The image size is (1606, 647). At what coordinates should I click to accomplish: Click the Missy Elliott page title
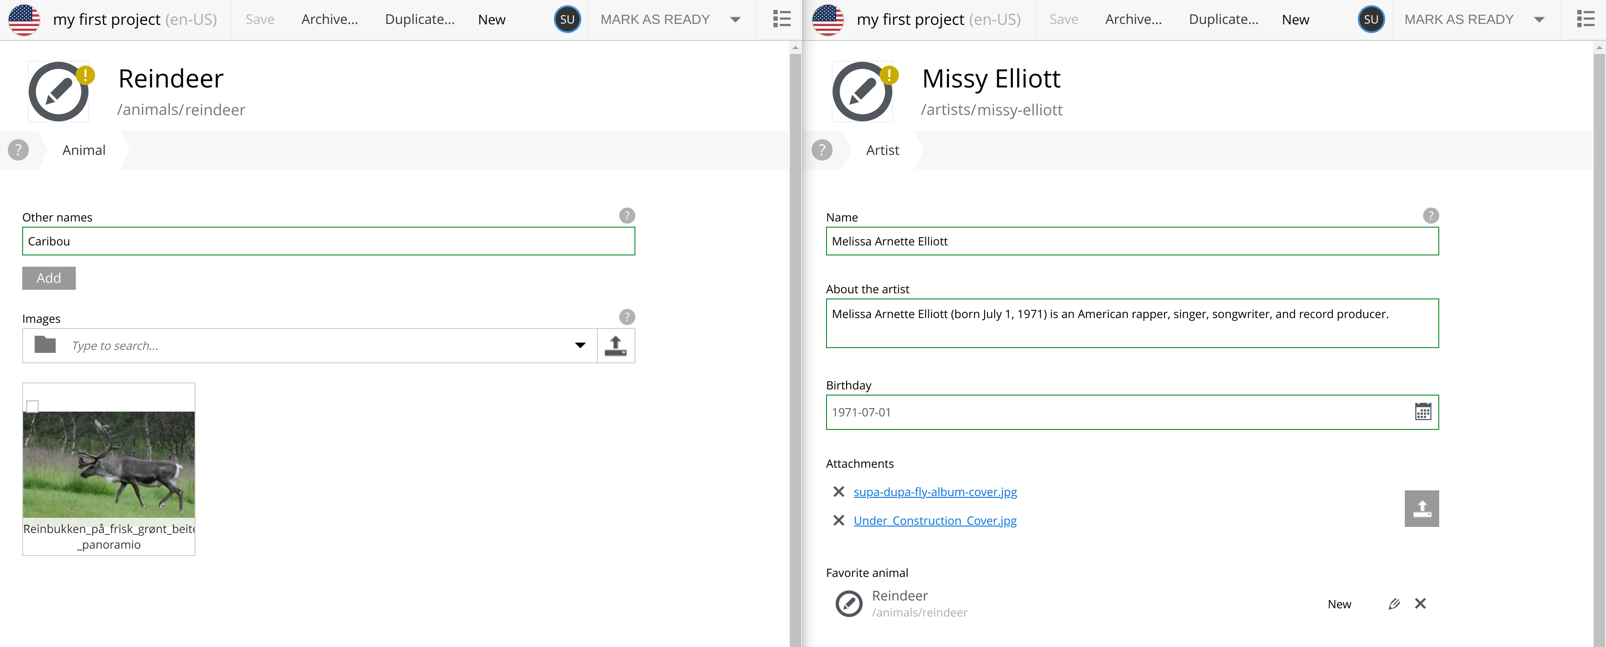[991, 78]
